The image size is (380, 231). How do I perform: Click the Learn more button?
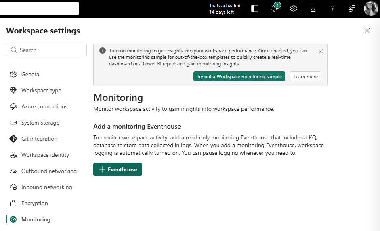305,77
